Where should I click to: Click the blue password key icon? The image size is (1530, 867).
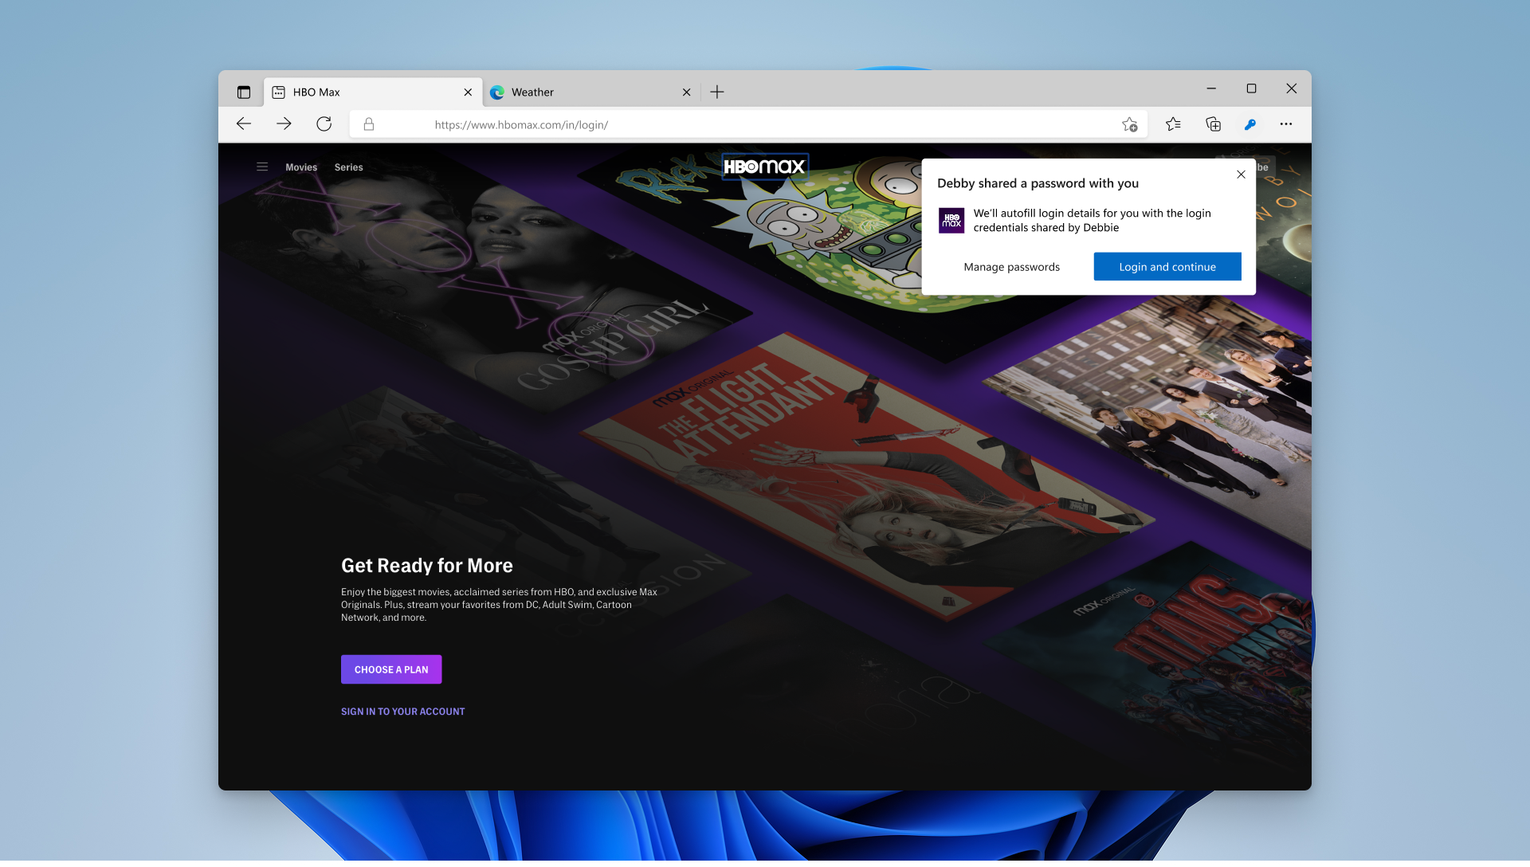click(x=1249, y=124)
